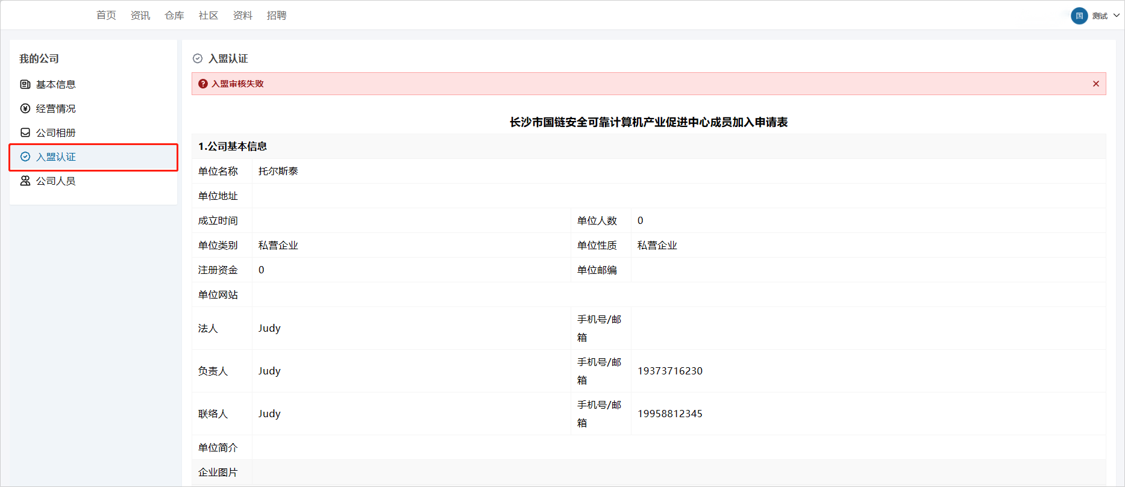Viewport: 1125px width, 487px height.
Task: Click the circle-check icon beside the 入盟认证 heading
Action: [198, 58]
